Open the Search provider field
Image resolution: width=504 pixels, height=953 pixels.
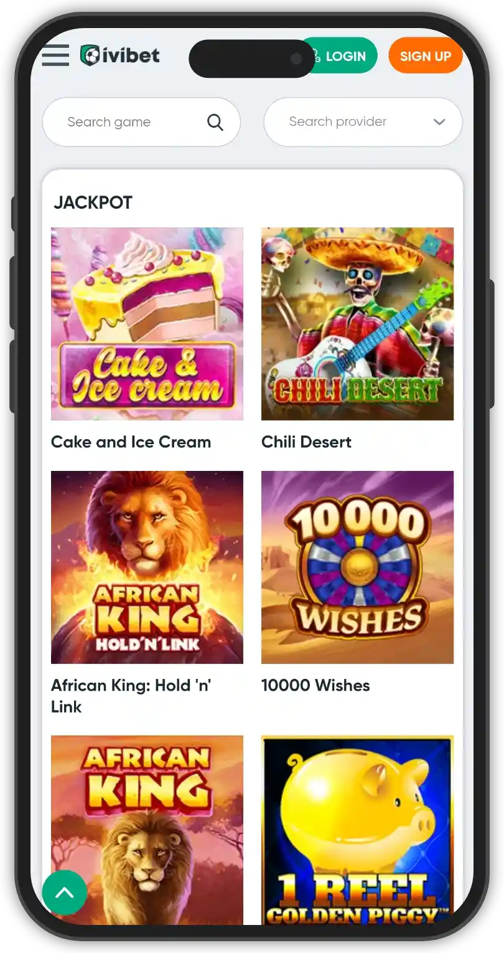pyautogui.click(x=363, y=122)
